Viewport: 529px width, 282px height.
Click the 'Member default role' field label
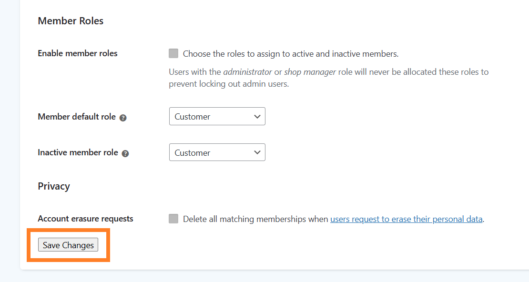(x=77, y=117)
